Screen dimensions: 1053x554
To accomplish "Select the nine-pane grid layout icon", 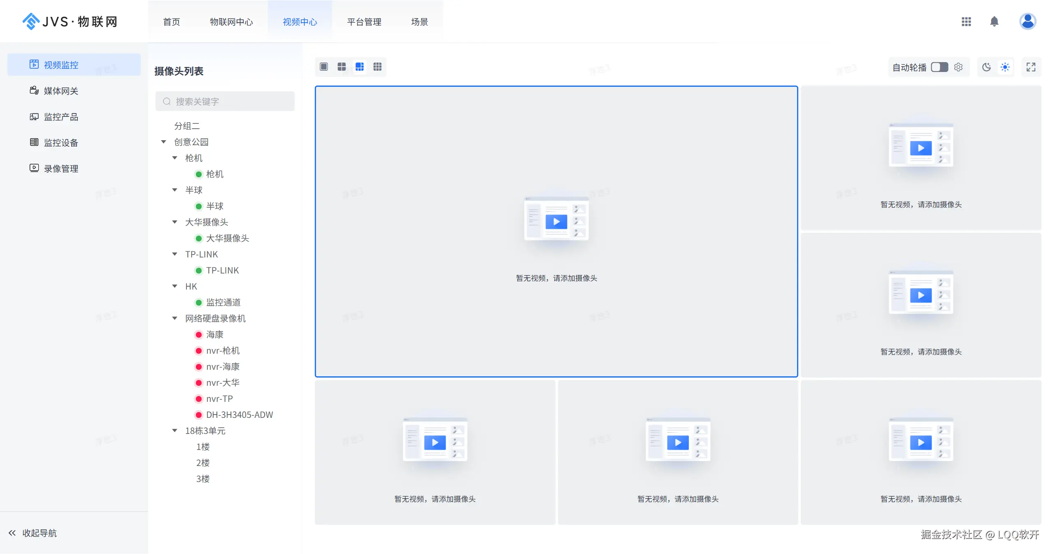I will click(377, 67).
